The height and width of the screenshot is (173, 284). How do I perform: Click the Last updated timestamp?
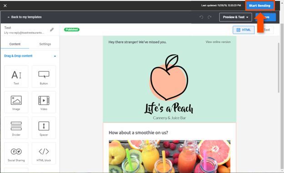tap(221, 5)
